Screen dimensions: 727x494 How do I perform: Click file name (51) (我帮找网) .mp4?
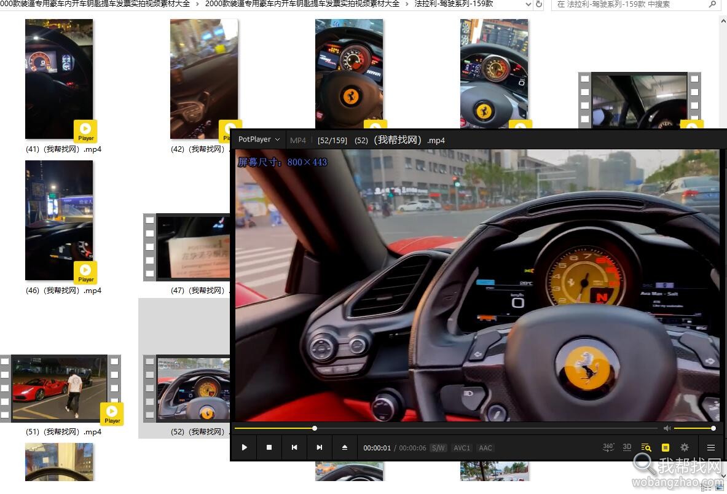coord(63,432)
